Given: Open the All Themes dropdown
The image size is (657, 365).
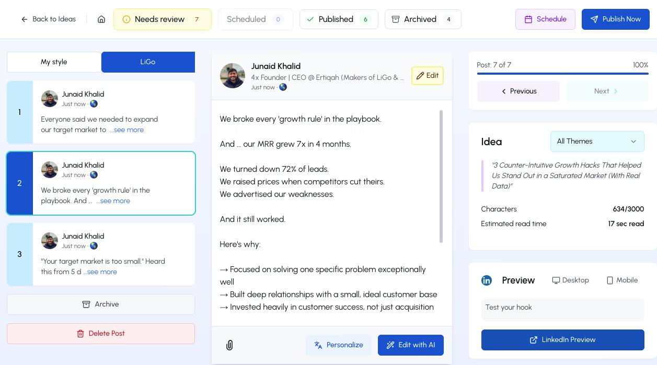Looking at the screenshot, I should click(597, 142).
